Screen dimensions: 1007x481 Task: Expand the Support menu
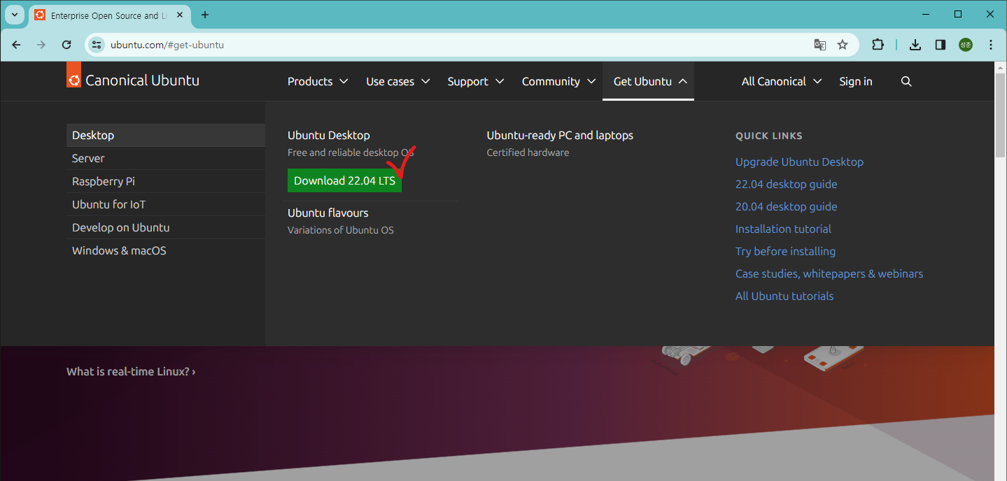point(476,82)
